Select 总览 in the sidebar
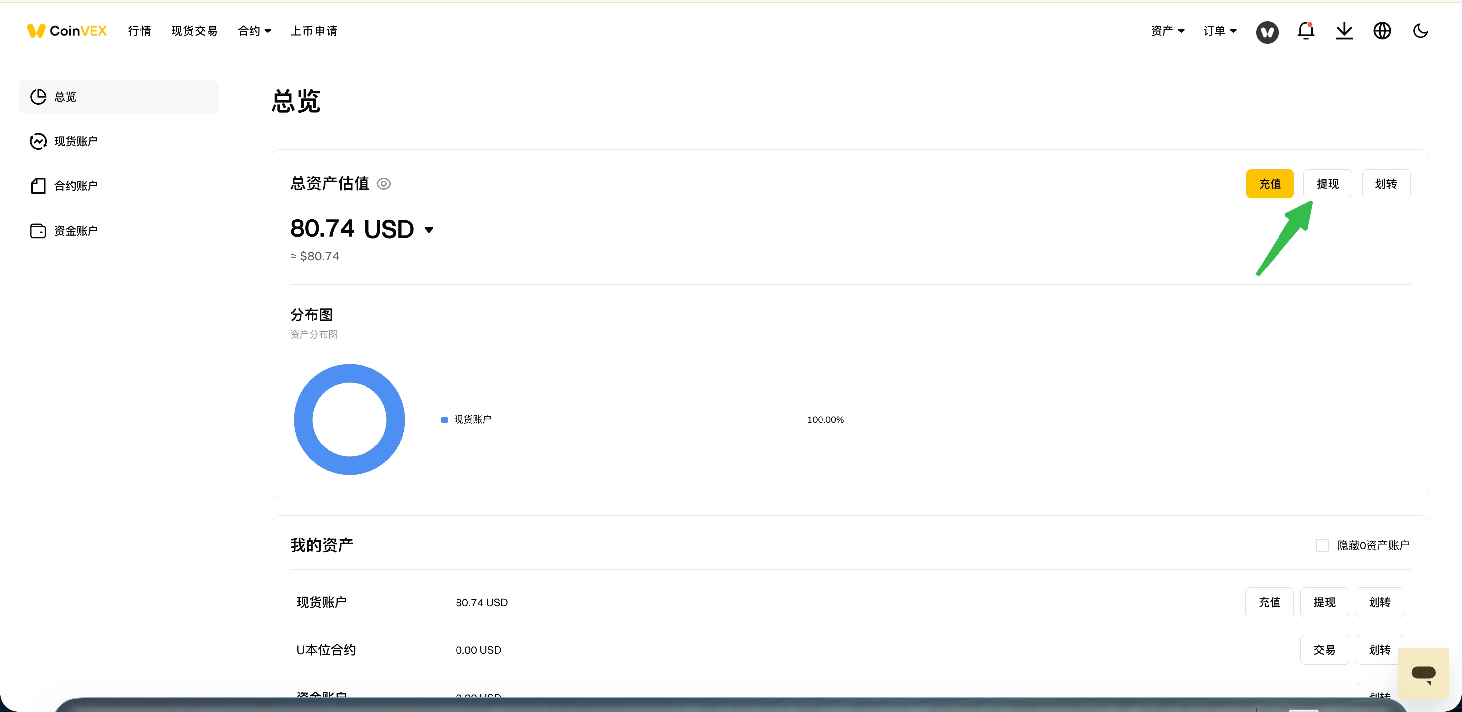 pyautogui.click(x=119, y=97)
